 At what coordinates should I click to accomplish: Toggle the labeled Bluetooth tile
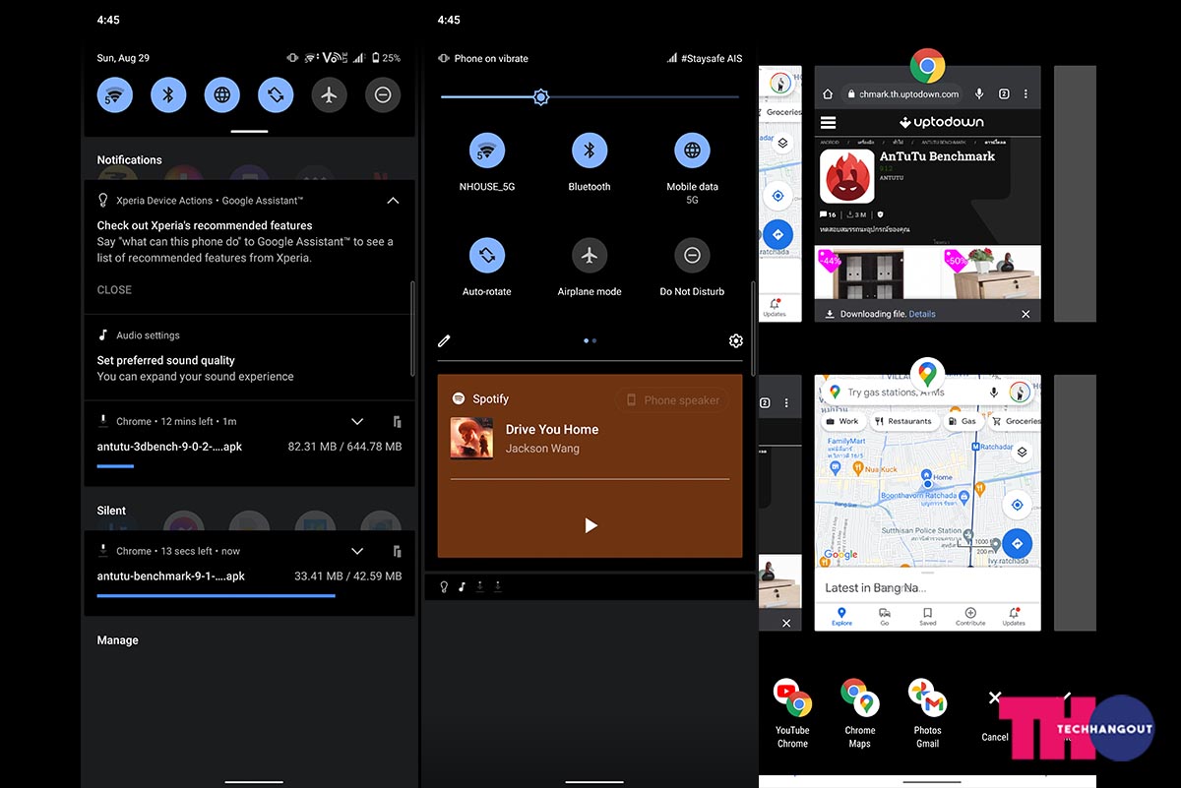[590, 151]
